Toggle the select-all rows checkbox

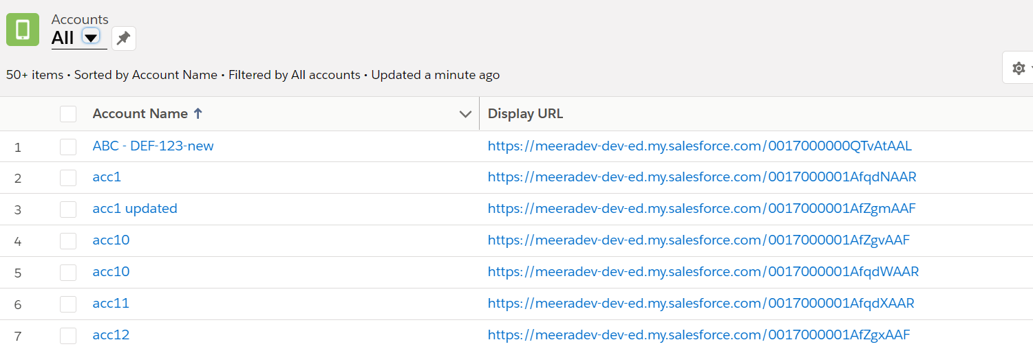tap(68, 114)
